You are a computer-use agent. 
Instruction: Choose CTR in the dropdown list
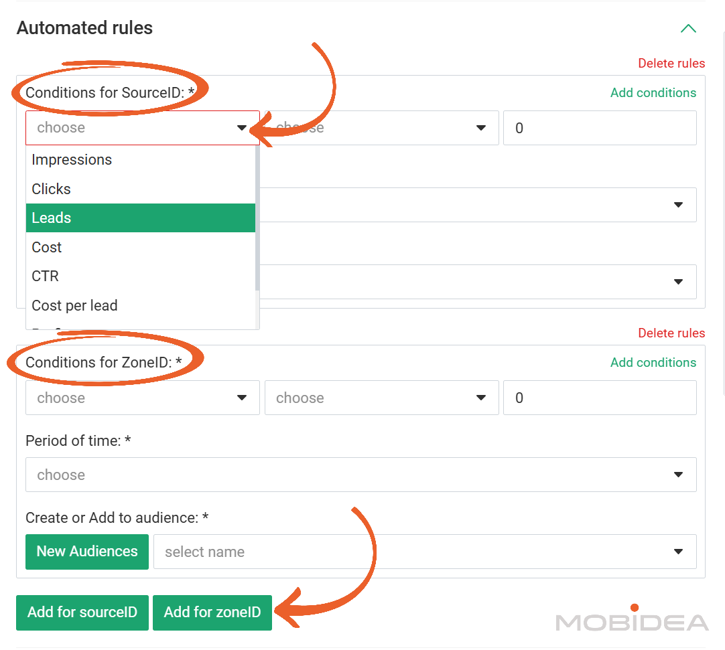[141, 276]
